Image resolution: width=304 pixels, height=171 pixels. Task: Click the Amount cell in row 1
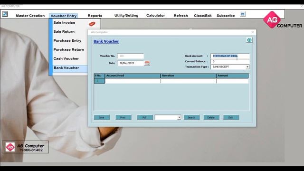232,81
